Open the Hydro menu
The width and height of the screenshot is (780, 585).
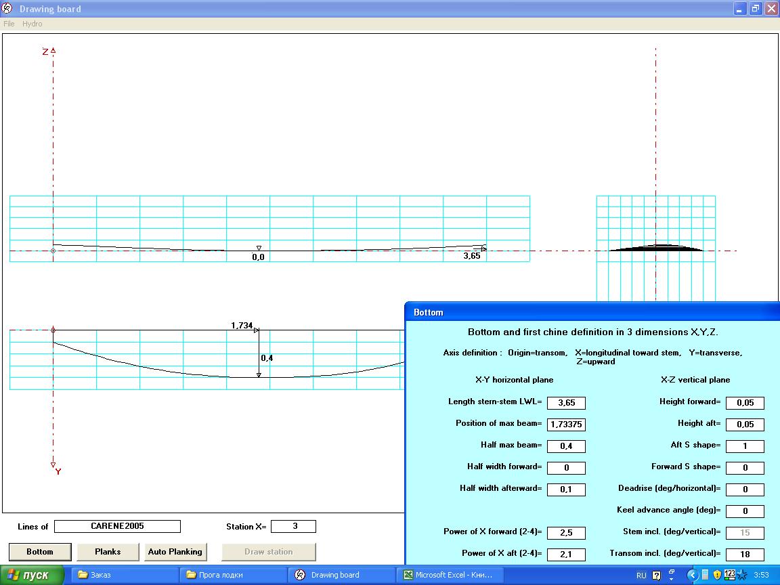32,24
